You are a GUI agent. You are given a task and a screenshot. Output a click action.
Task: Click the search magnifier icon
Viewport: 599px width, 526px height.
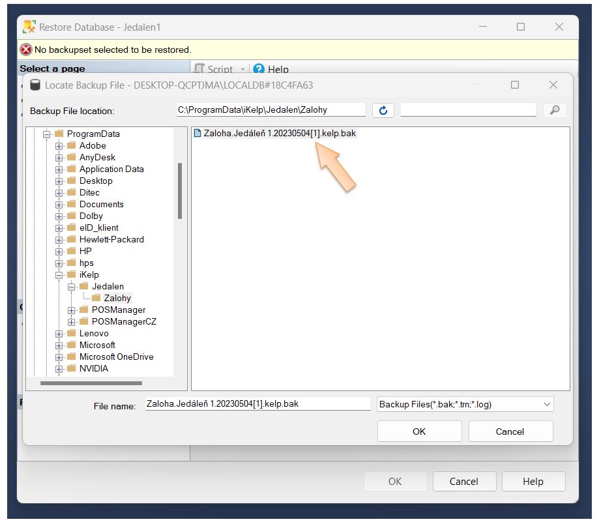554,110
